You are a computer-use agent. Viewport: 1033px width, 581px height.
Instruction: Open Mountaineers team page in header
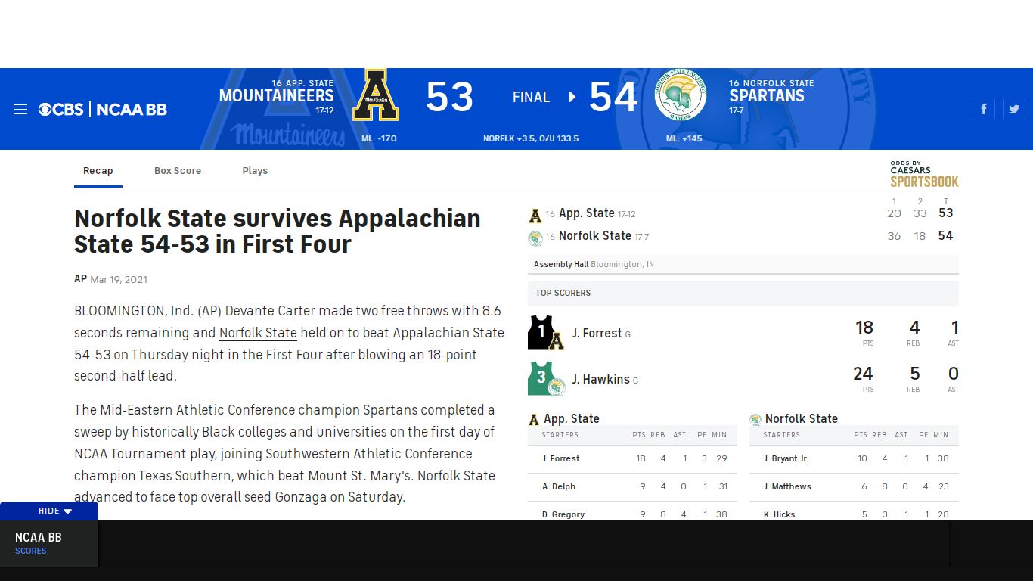pos(276,96)
